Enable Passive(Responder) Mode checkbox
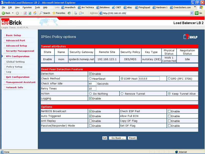 tap(90, 126)
